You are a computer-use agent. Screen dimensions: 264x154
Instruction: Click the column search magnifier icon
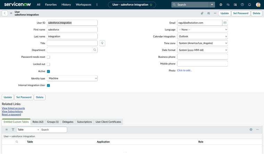click(17, 142)
